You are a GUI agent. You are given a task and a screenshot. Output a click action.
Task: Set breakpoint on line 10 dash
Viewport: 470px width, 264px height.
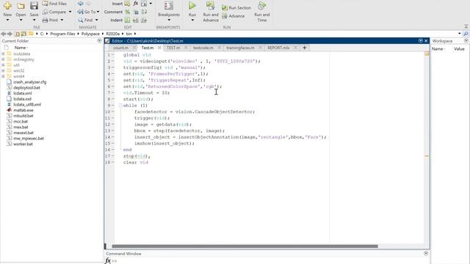tap(113, 111)
